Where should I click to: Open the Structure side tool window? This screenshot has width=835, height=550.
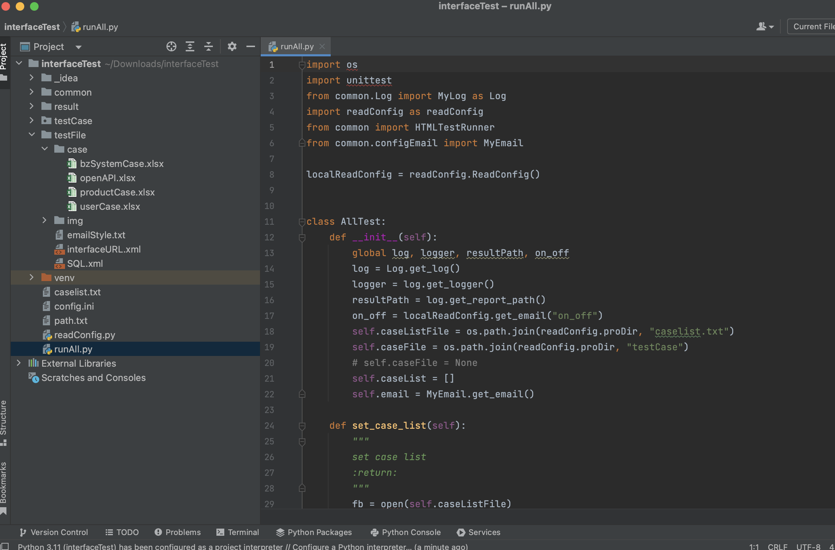click(x=4, y=423)
